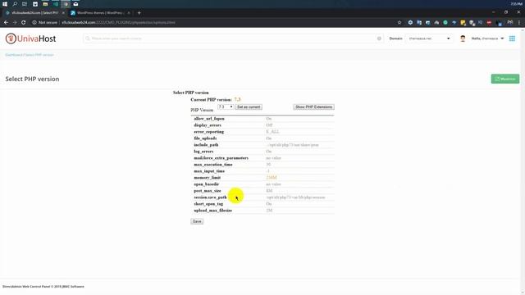Click the post_max_size value
The height and width of the screenshot is (295, 525).
(x=269, y=191)
